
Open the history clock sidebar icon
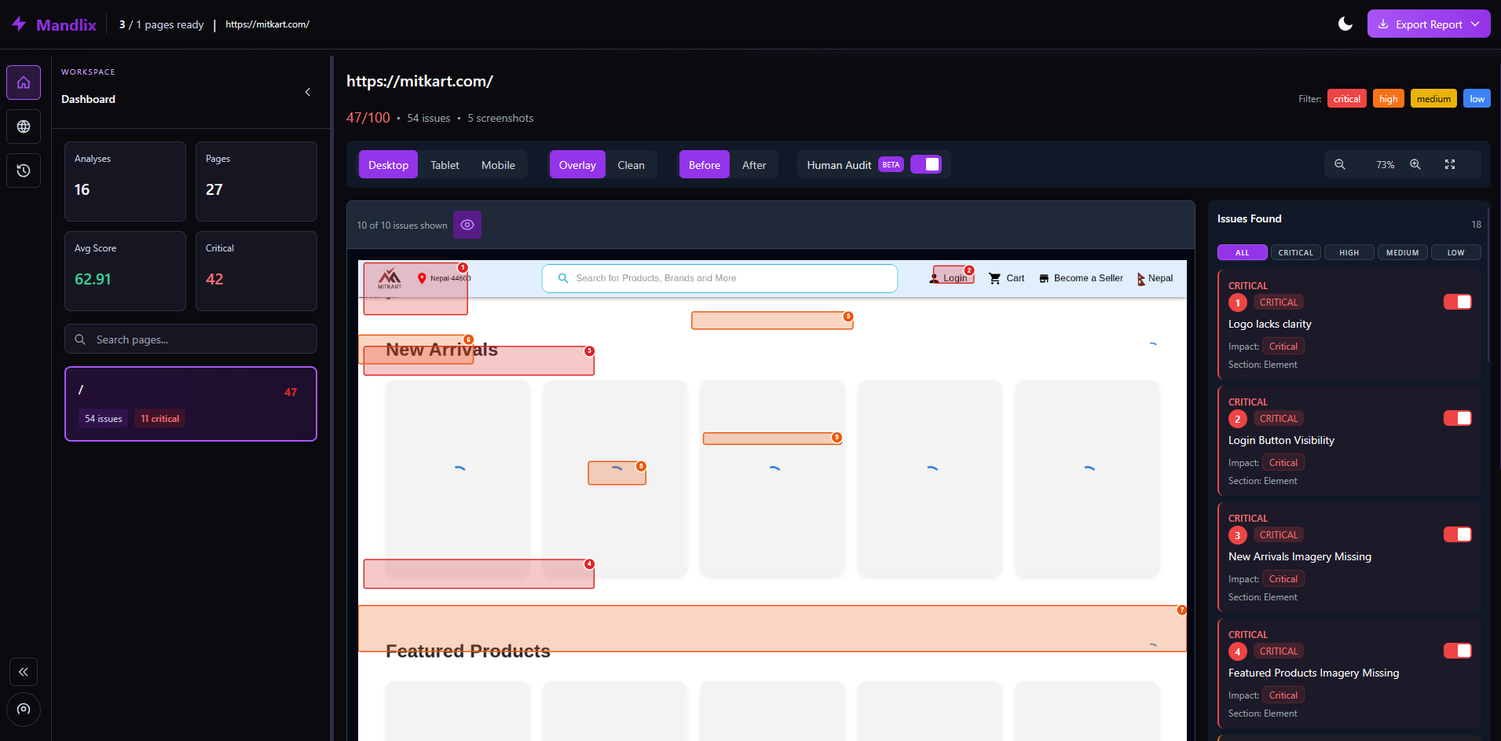coord(24,171)
